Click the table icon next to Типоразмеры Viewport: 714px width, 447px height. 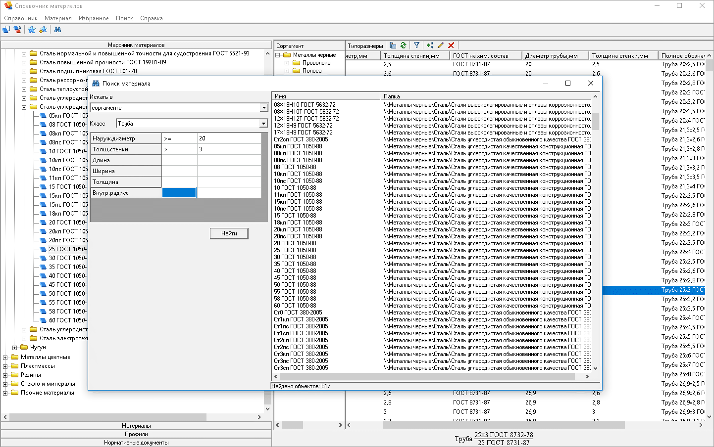pos(393,45)
